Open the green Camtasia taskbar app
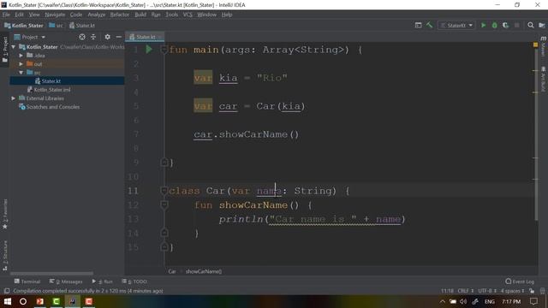 pos(56,301)
